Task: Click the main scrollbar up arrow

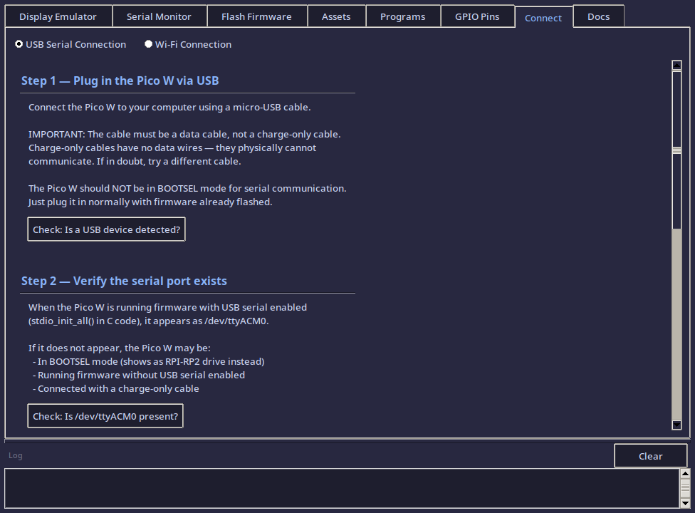Action: (676, 64)
